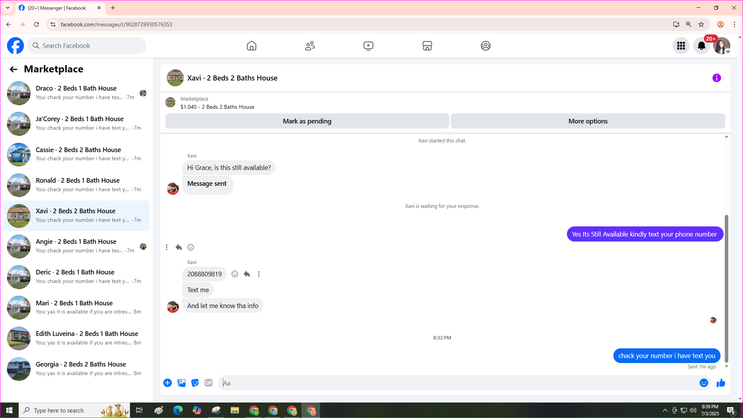This screenshot has height=418, width=743.
Task: Click the notifications bell icon
Action: [701, 46]
